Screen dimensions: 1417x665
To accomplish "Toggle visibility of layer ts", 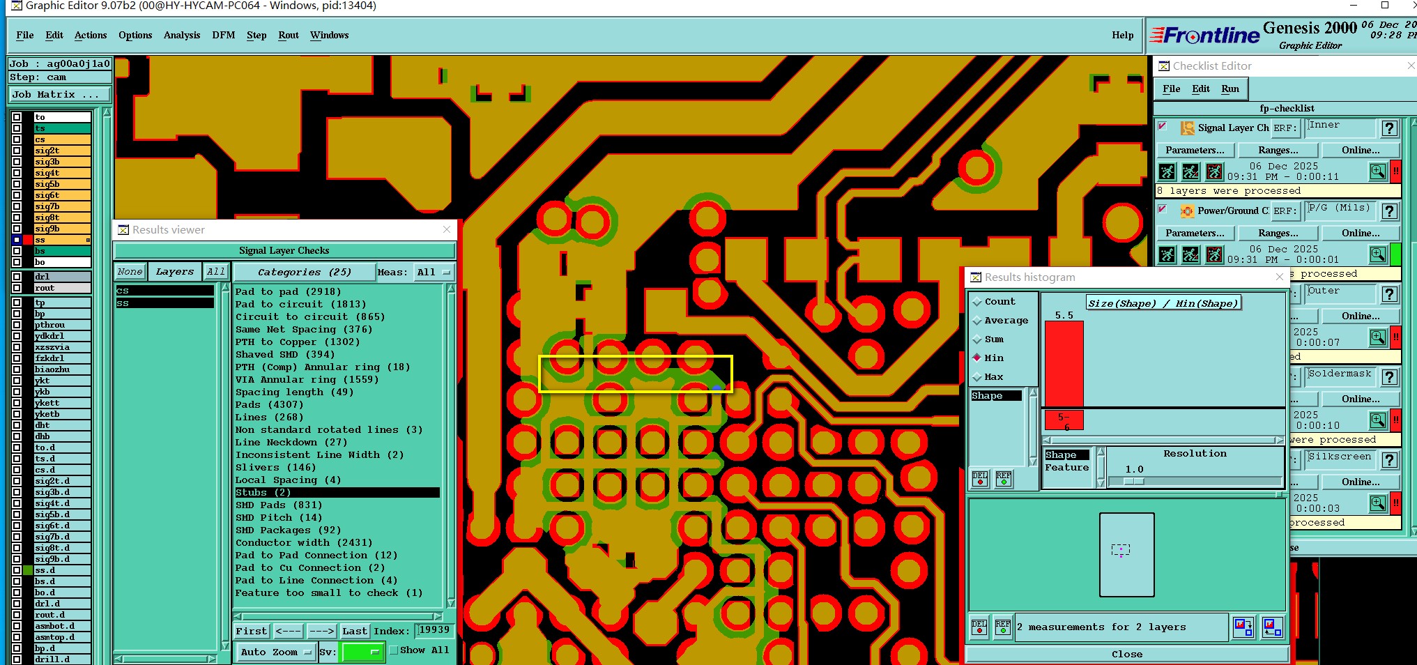I will pyautogui.click(x=17, y=128).
